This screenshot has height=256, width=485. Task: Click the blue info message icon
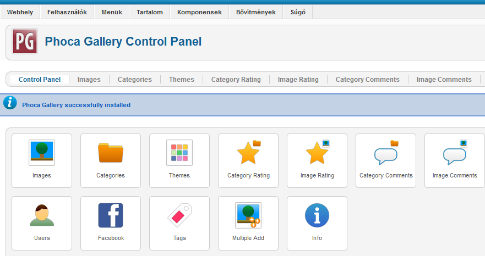click(x=10, y=103)
